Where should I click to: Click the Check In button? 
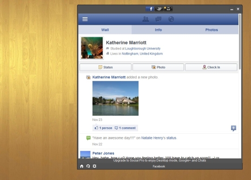211,67
